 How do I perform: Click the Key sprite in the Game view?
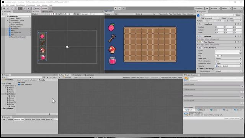112,38
